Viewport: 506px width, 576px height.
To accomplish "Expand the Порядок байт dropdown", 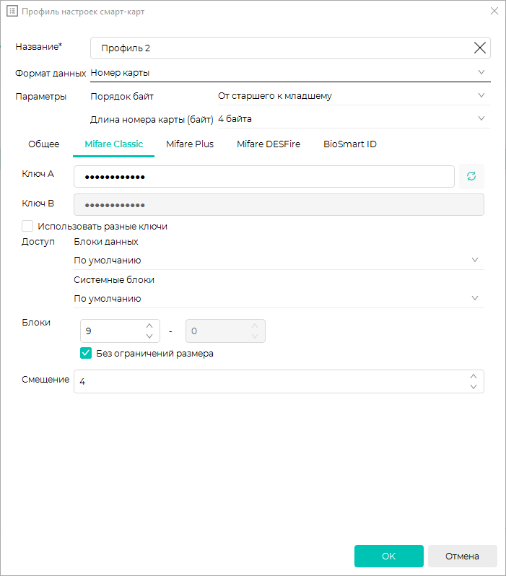I will pyautogui.click(x=354, y=96).
